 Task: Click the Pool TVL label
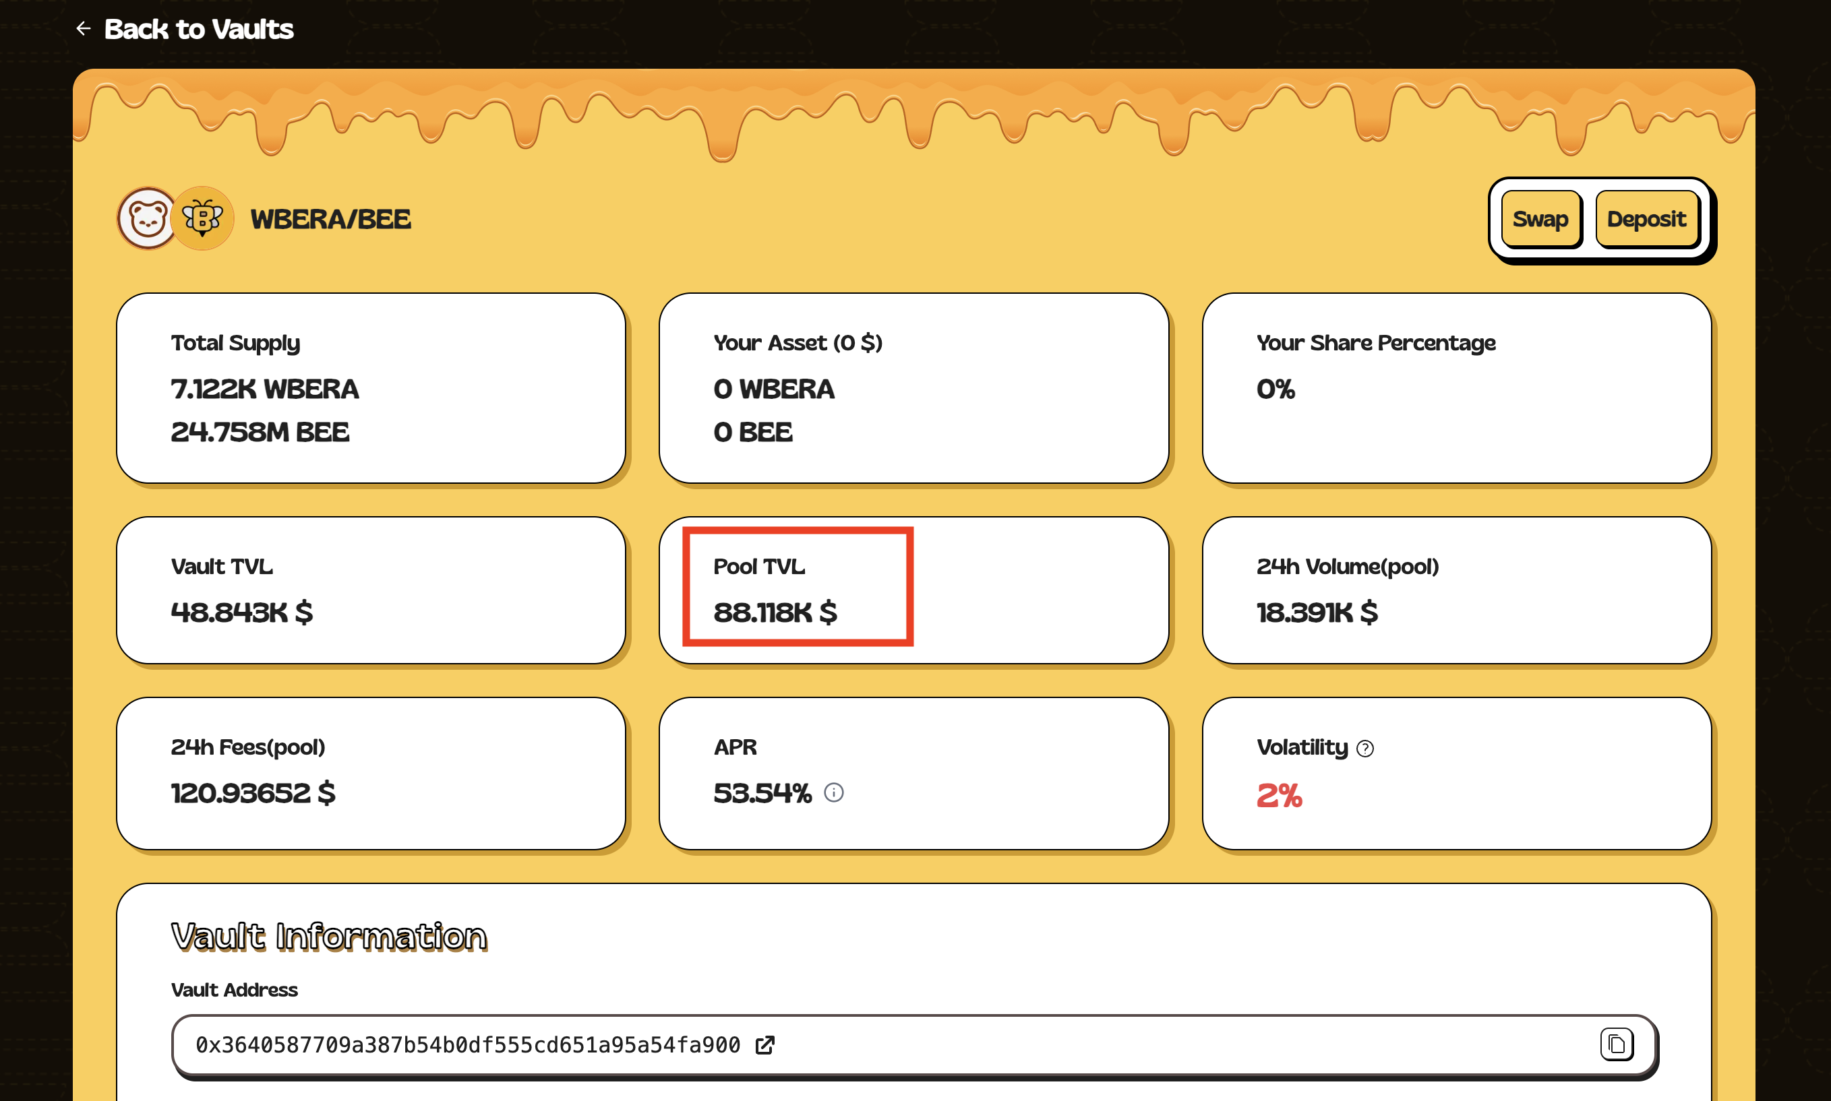759,567
